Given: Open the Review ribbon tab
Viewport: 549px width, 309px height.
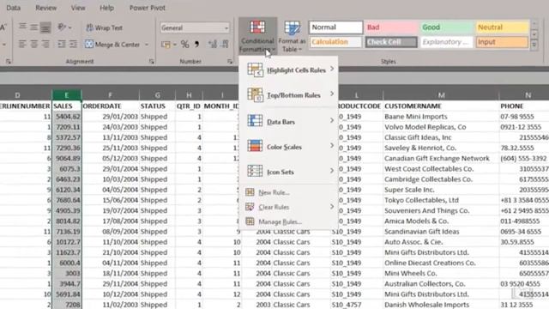Looking at the screenshot, I should (45, 8).
